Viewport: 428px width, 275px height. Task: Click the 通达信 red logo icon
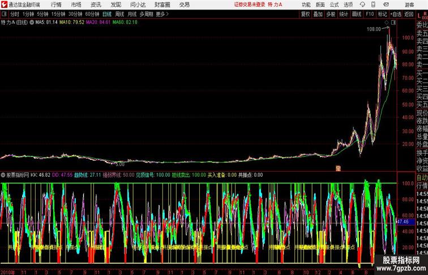pyautogui.click(x=4, y=5)
